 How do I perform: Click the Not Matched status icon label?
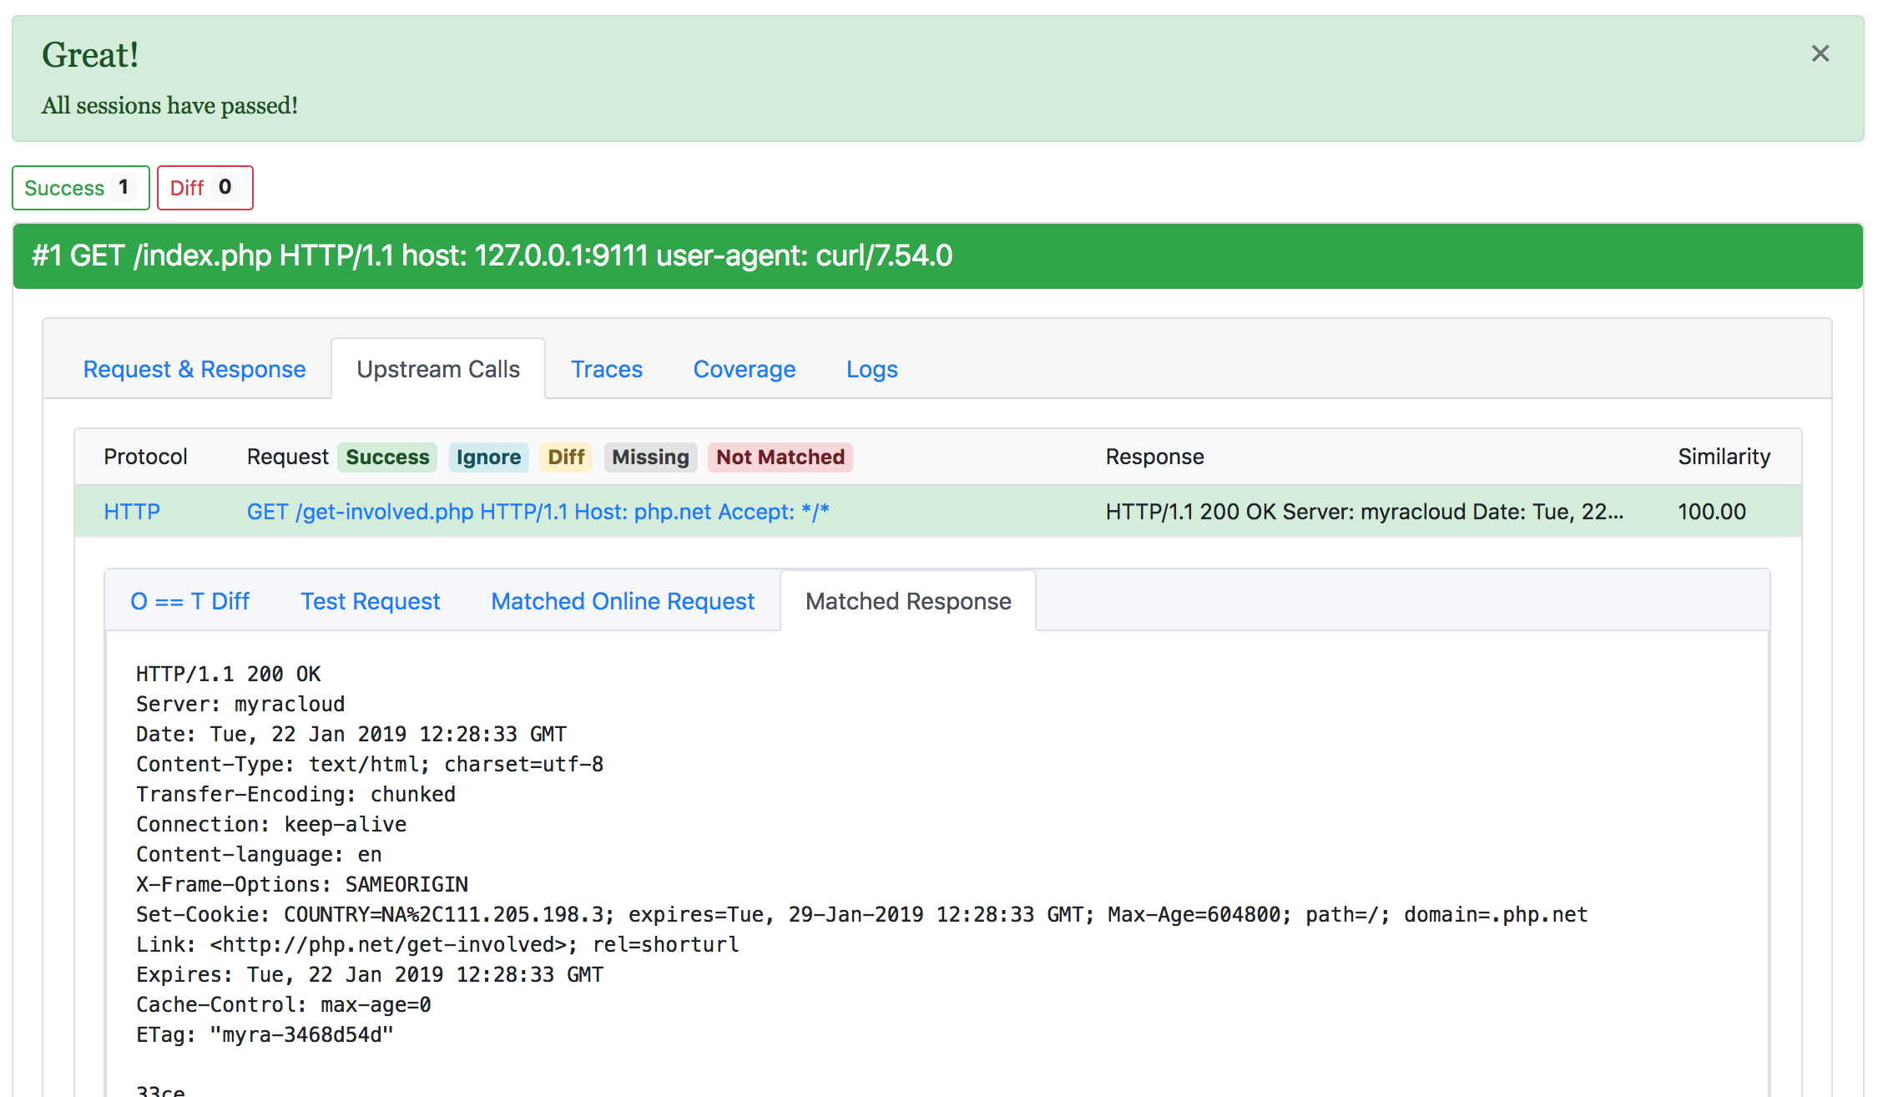[778, 458]
